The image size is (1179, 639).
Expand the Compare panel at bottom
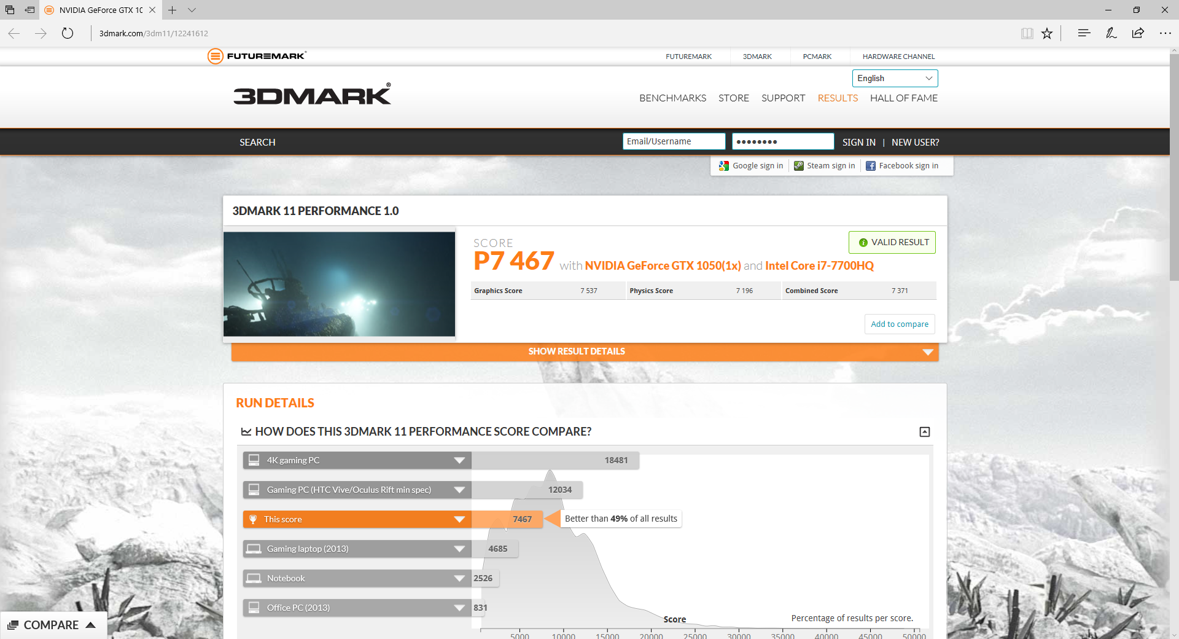(x=53, y=625)
